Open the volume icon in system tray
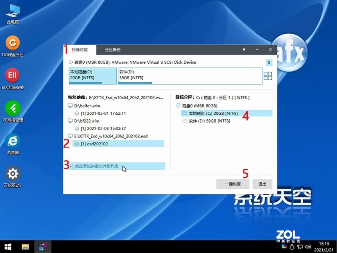337x253 pixels. tap(308, 247)
